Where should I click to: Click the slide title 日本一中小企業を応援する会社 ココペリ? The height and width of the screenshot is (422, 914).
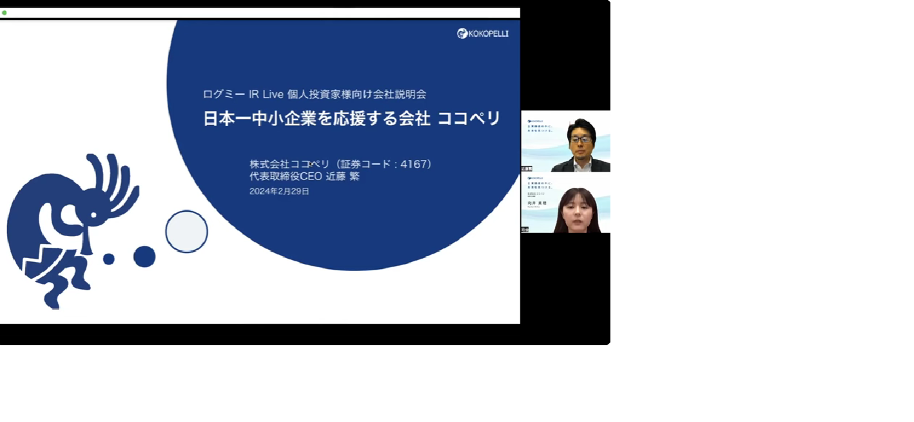[x=352, y=119]
